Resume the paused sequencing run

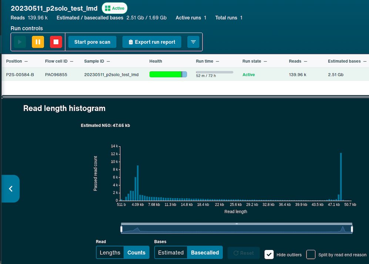coord(19,42)
